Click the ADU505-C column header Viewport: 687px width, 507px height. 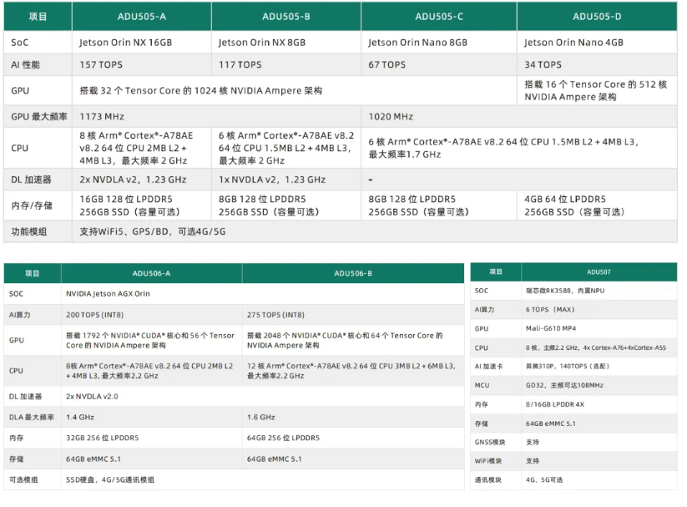(x=439, y=17)
